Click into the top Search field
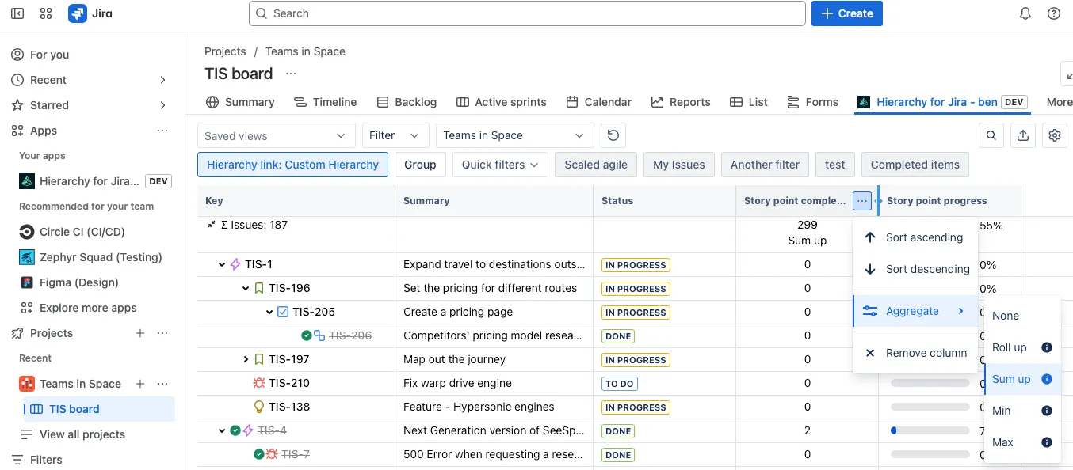The height and width of the screenshot is (470, 1073). click(527, 13)
